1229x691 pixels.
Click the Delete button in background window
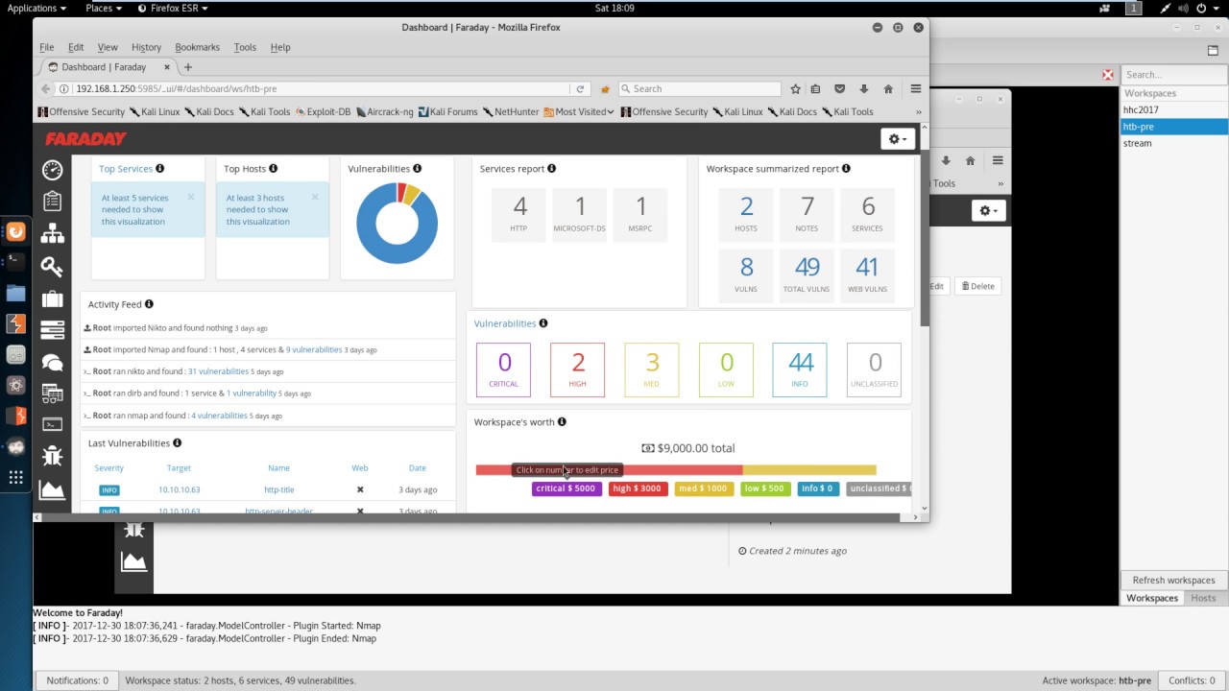click(x=977, y=286)
